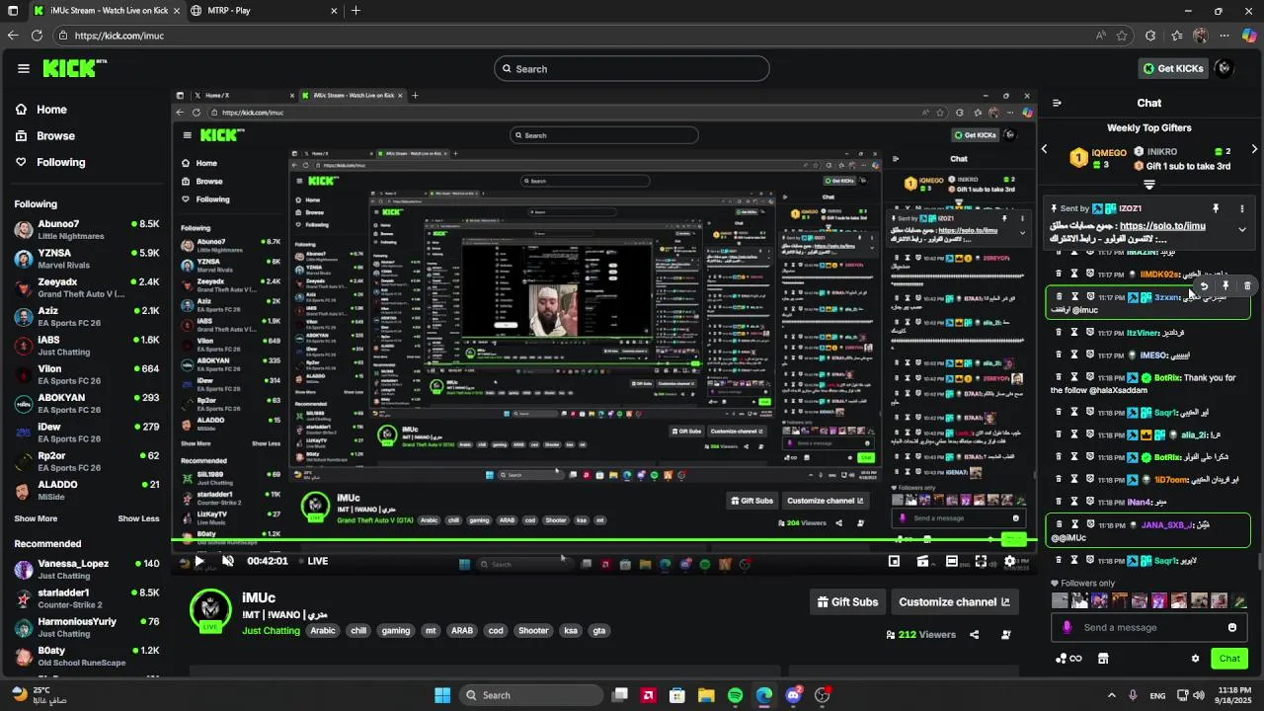The height and width of the screenshot is (711, 1264).
Task: Toggle ENG input language in tray
Action: pos(1157,695)
